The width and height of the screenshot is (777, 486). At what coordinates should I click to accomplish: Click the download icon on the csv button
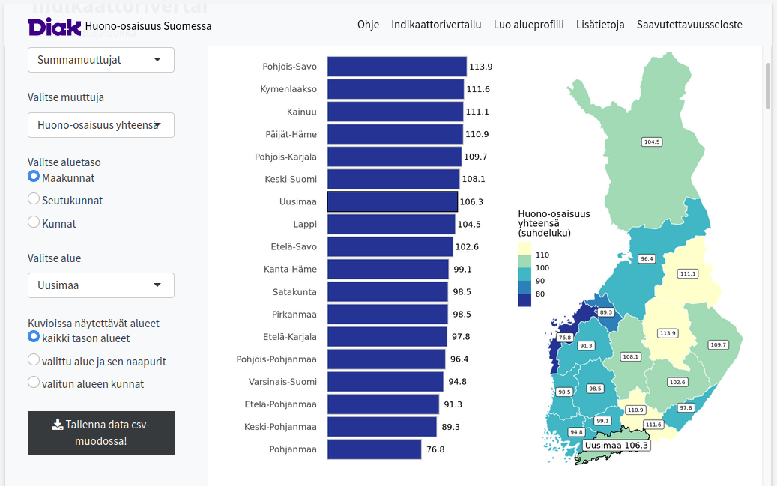[x=58, y=424]
